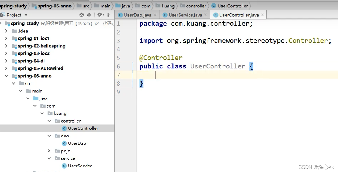This screenshot has width=338, height=172.
Task: Collapse the dao package in tree
Action: point(49,136)
